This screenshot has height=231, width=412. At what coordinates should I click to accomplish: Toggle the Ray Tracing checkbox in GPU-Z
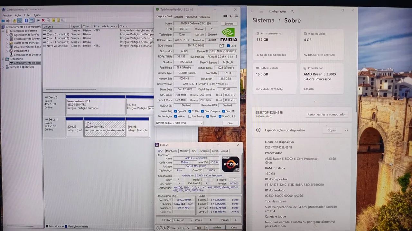[x=190, y=116]
